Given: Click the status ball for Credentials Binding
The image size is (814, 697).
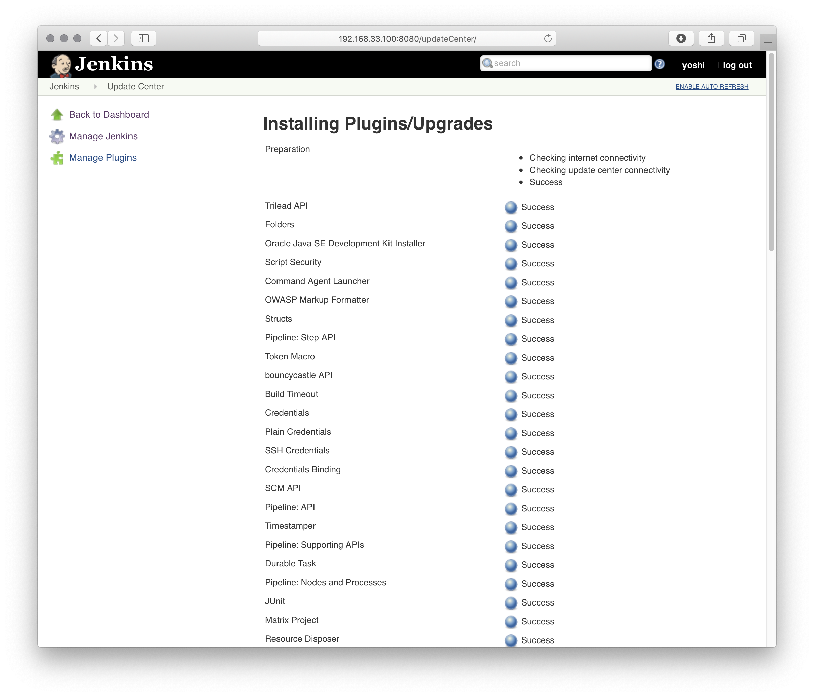Looking at the screenshot, I should pos(511,471).
